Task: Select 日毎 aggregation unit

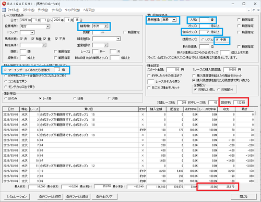Action: point(75,98)
